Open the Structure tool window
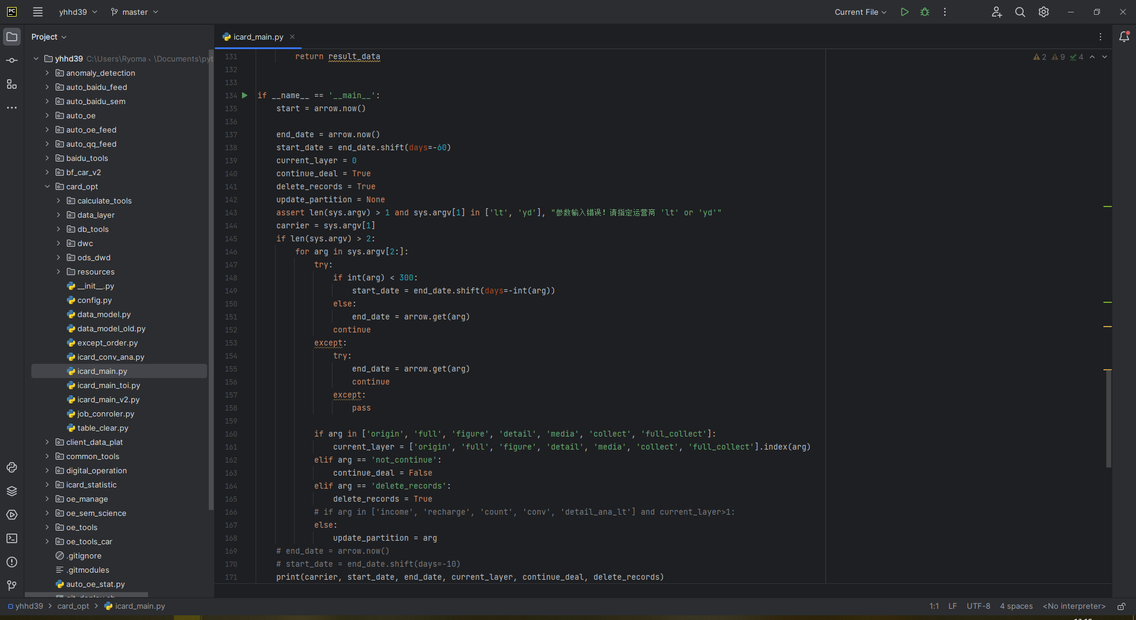 coord(12,84)
